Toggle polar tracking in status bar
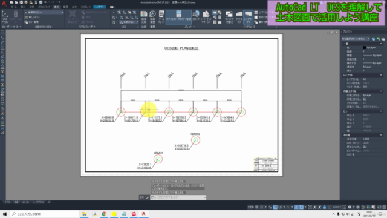 coord(280,207)
